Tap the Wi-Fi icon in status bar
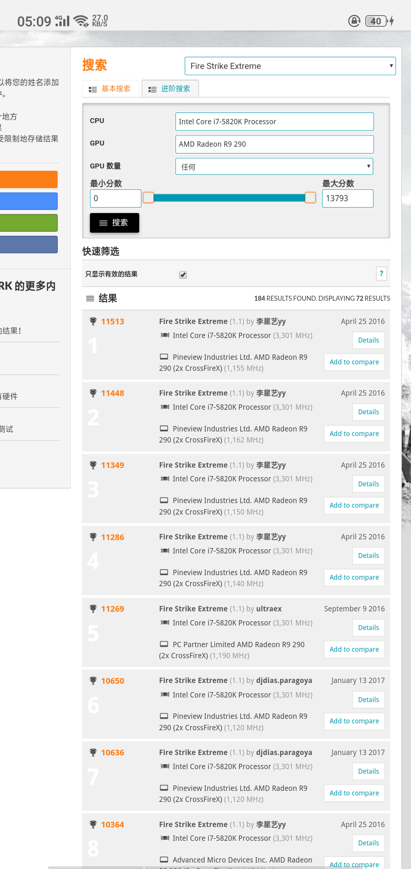 [81, 21]
